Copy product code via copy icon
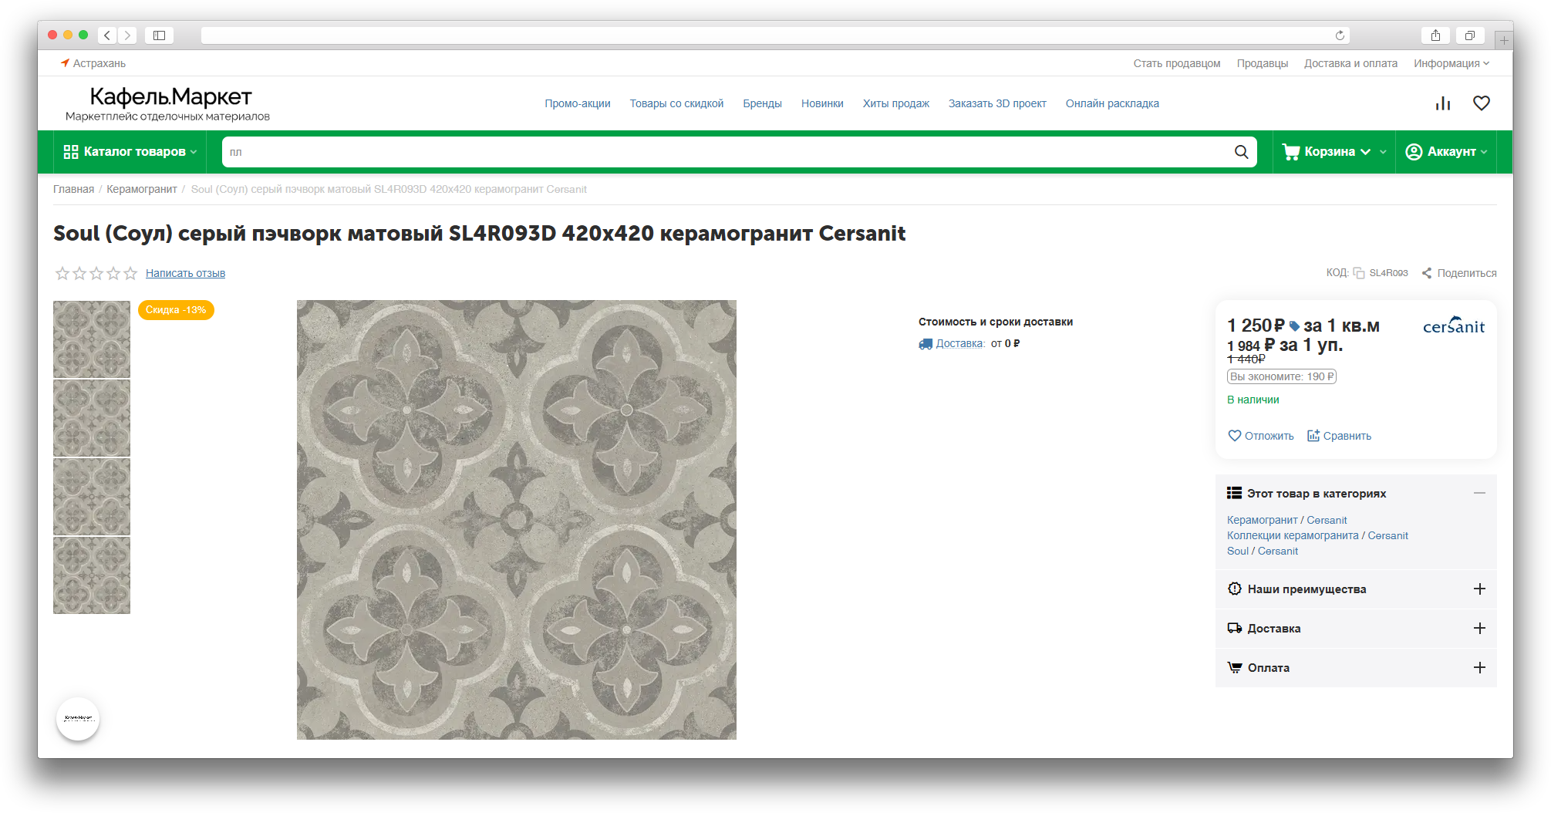 coord(1359,273)
